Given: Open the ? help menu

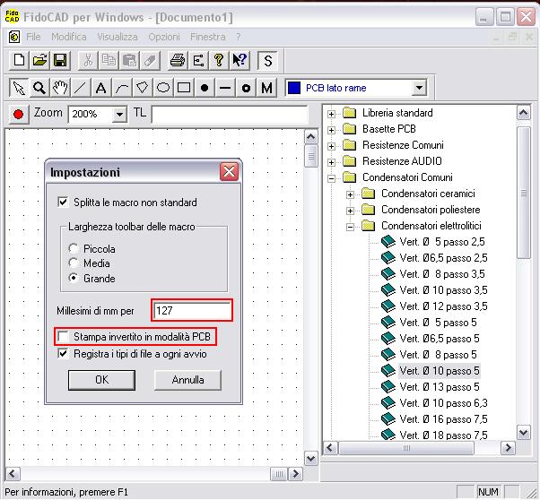Looking at the screenshot, I should [x=239, y=37].
